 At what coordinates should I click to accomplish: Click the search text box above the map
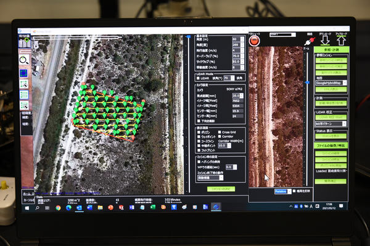point(75,37)
